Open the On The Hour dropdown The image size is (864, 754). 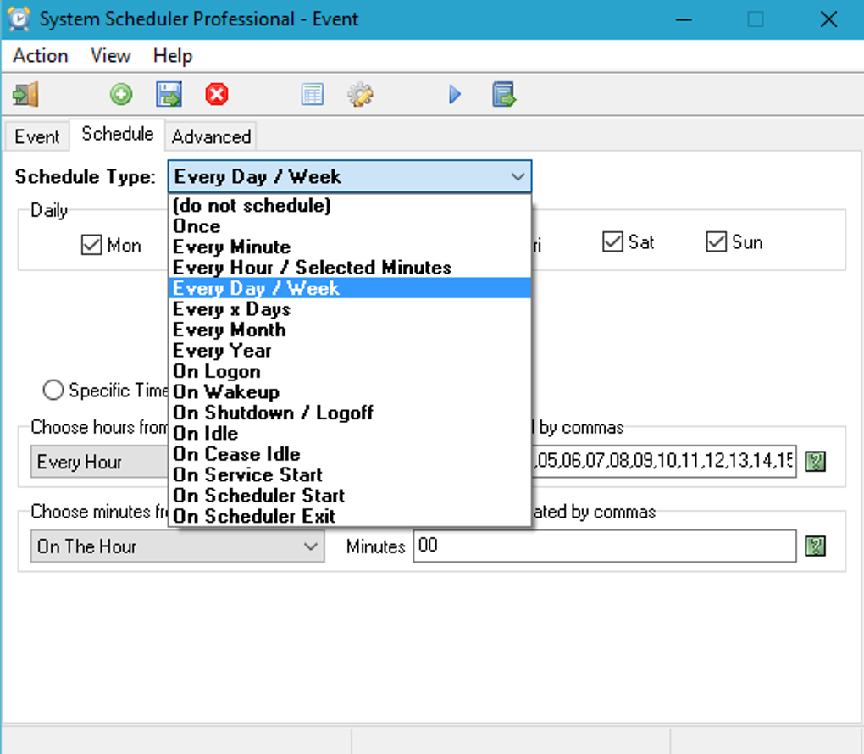(177, 546)
